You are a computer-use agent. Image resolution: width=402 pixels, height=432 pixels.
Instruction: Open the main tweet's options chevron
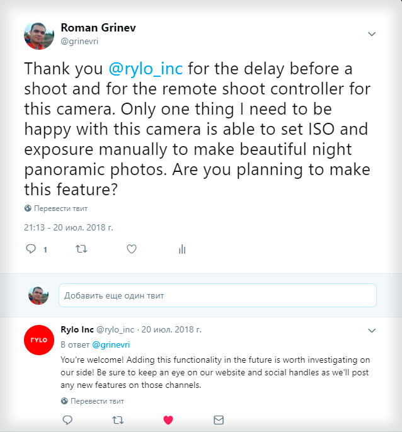372,34
